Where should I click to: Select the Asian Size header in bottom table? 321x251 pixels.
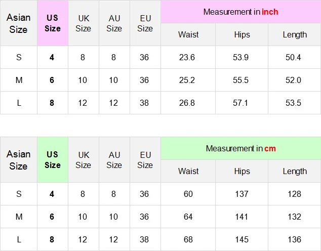(18, 160)
